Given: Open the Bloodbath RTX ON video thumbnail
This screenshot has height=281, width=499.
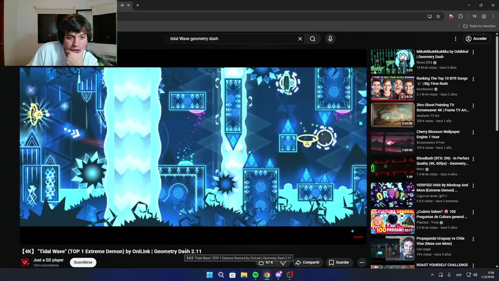Looking at the screenshot, I should click(392, 168).
